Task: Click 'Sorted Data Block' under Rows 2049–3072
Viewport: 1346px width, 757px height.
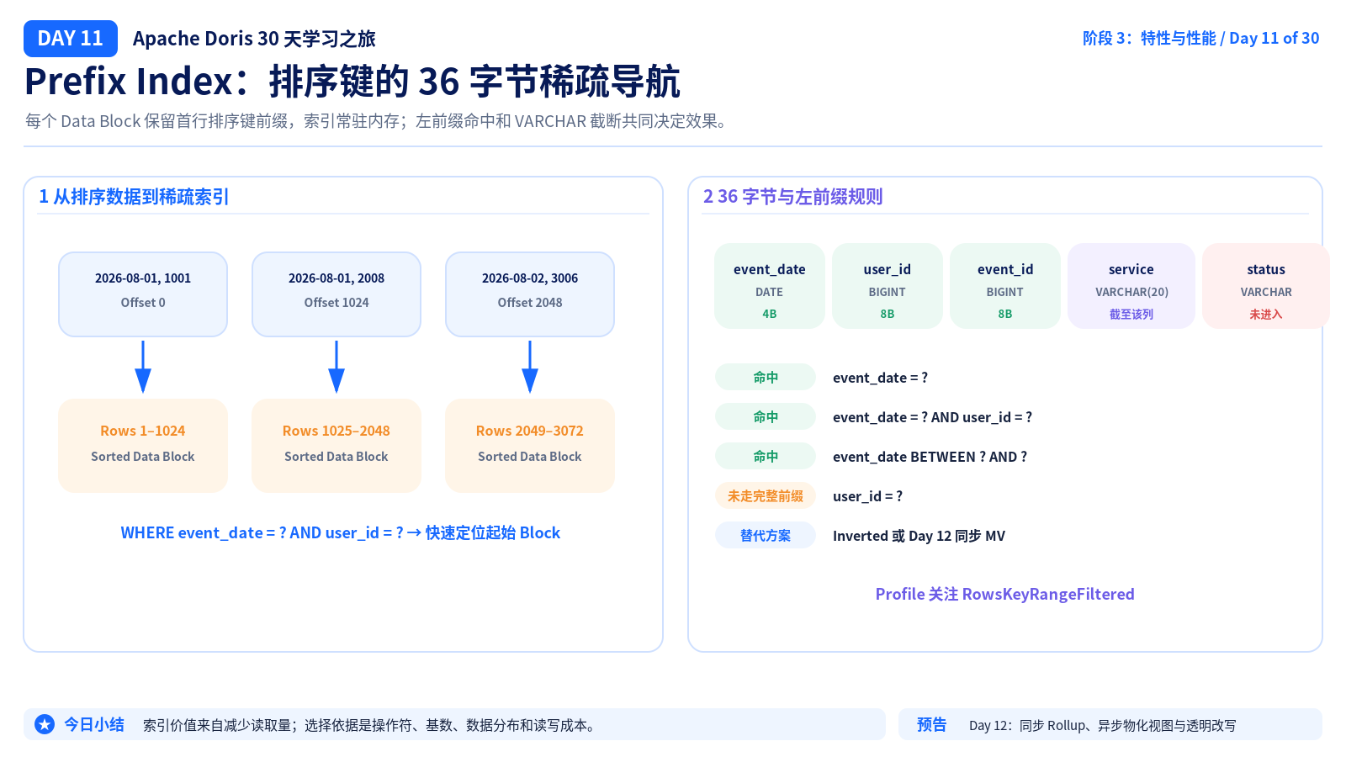Action: (x=530, y=457)
